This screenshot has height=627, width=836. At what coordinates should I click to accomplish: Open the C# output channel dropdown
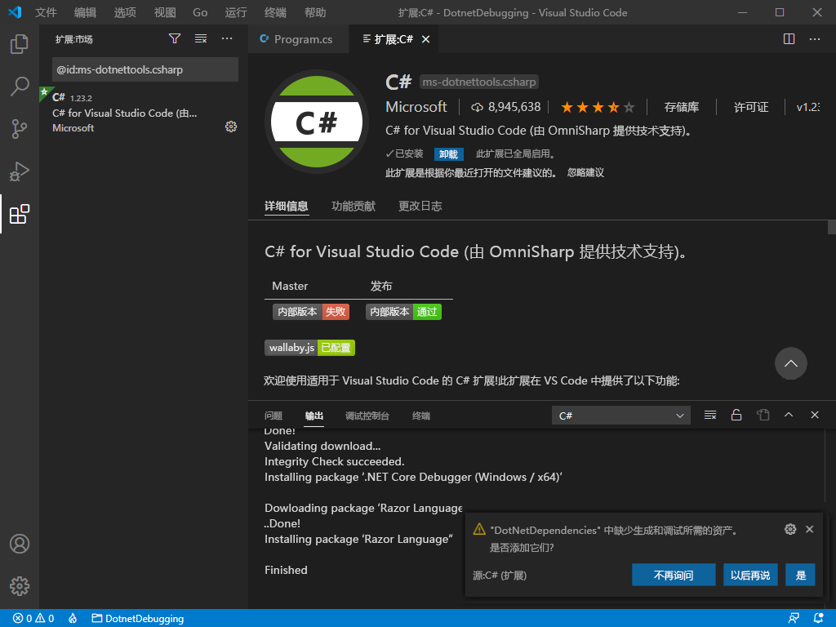click(x=620, y=415)
